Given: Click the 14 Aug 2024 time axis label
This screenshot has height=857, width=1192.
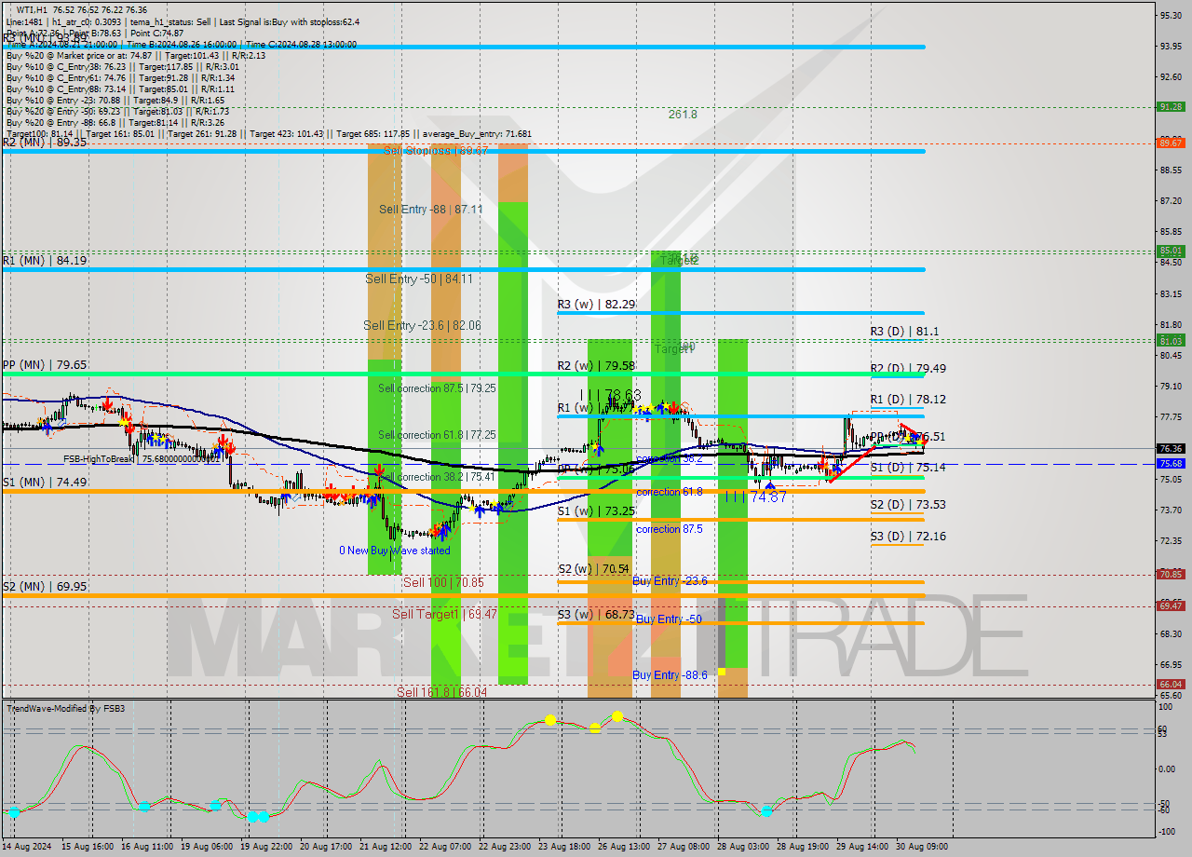Looking at the screenshot, I should click(x=26, y=848).
